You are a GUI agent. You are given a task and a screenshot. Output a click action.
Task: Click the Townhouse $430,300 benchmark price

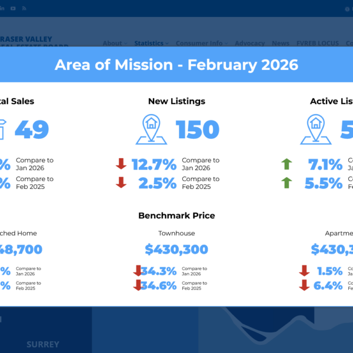point(176,249)
